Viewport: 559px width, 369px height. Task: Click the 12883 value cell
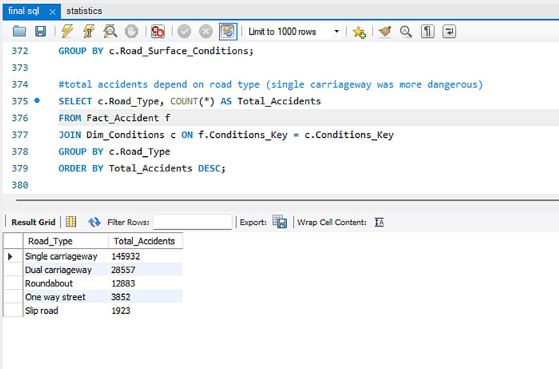pos(146,283)
